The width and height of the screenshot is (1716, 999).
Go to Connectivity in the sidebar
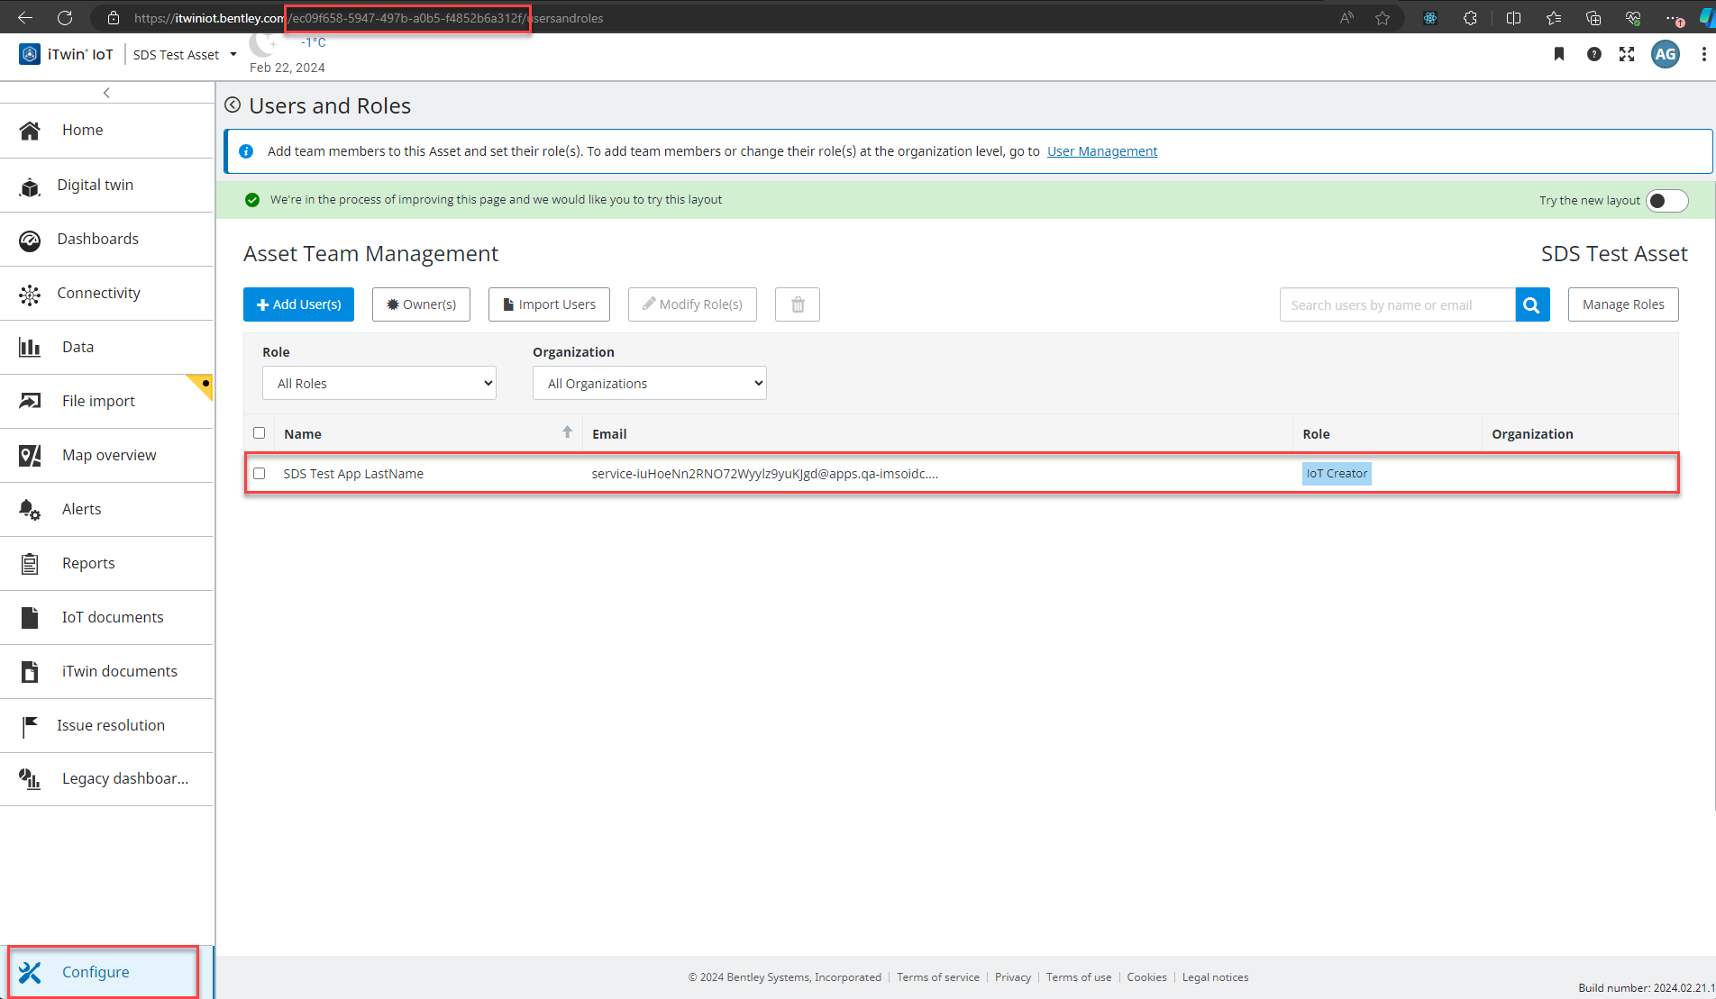point(98,293)
